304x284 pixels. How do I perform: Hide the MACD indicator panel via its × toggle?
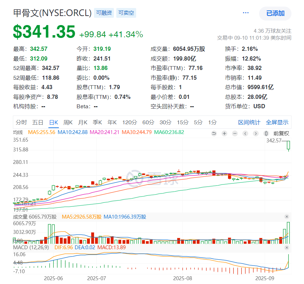287,247
